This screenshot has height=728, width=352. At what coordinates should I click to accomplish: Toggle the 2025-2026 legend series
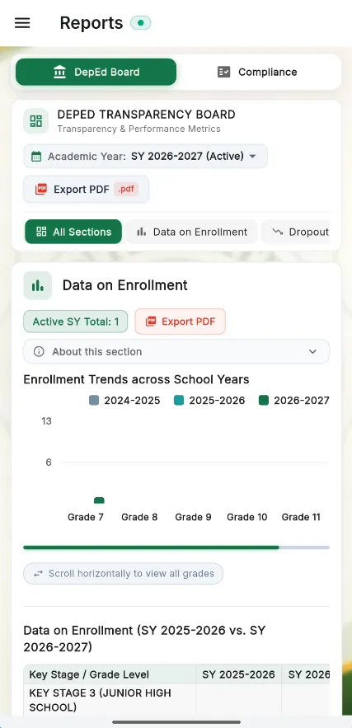click(209, 400)
